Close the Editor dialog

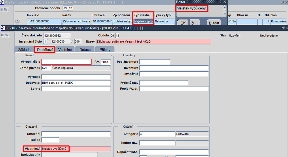tap(225, 2)
